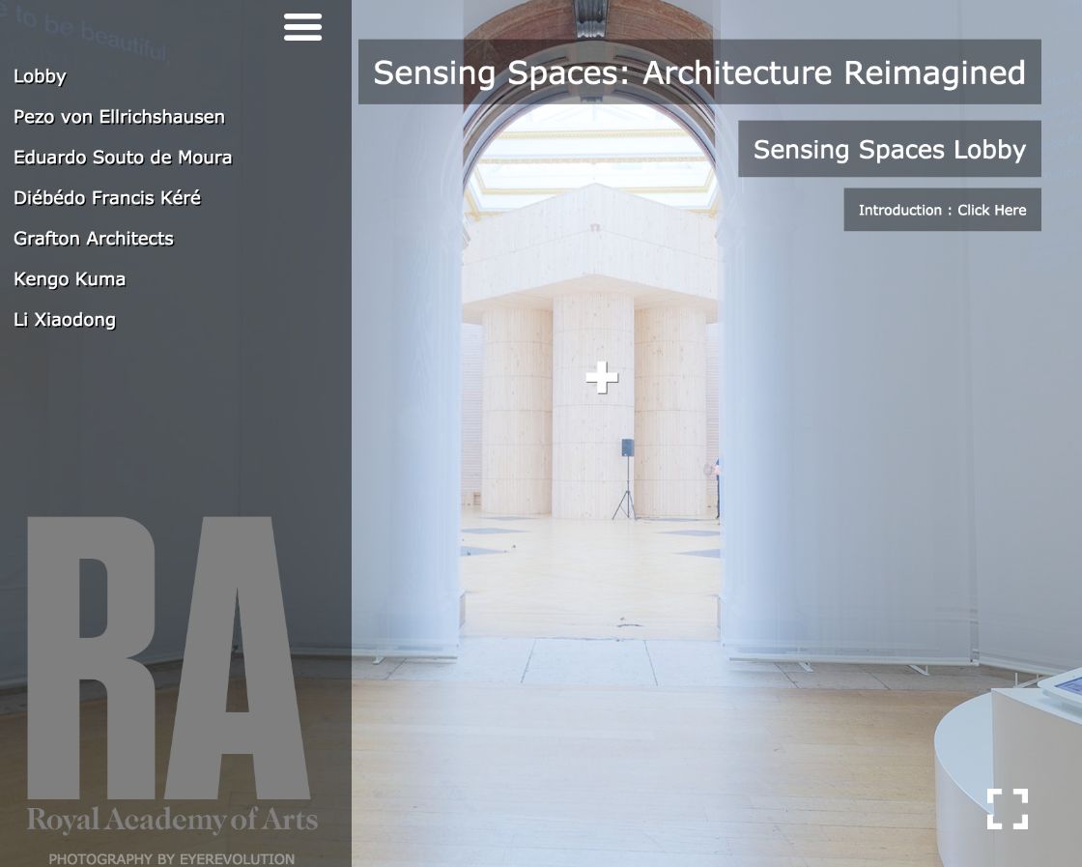Screen dimensions: 1082x867
Task: Open the Royal Academy of Arts text link
Action: point(172,820)
